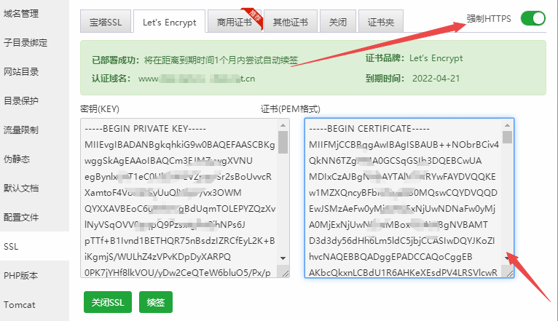The width and height of the screenshot is (558, 321).
Task: Select the Let's Encrypt tab
Action: click(170, 22)
